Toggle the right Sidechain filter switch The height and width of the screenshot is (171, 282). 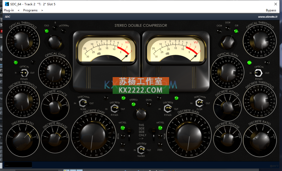pyautogui.click(x=199, y=103)
